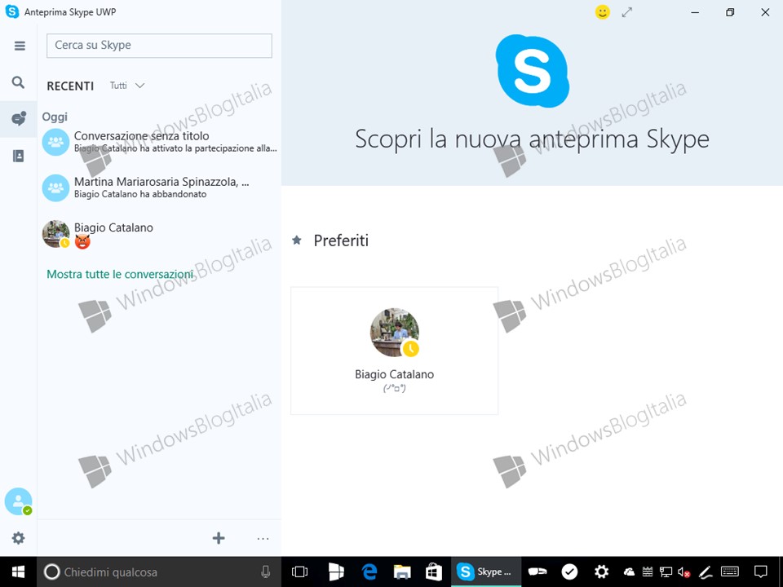
Task: Select the search magnifier icon in sidebar
Action: (18, 82)
